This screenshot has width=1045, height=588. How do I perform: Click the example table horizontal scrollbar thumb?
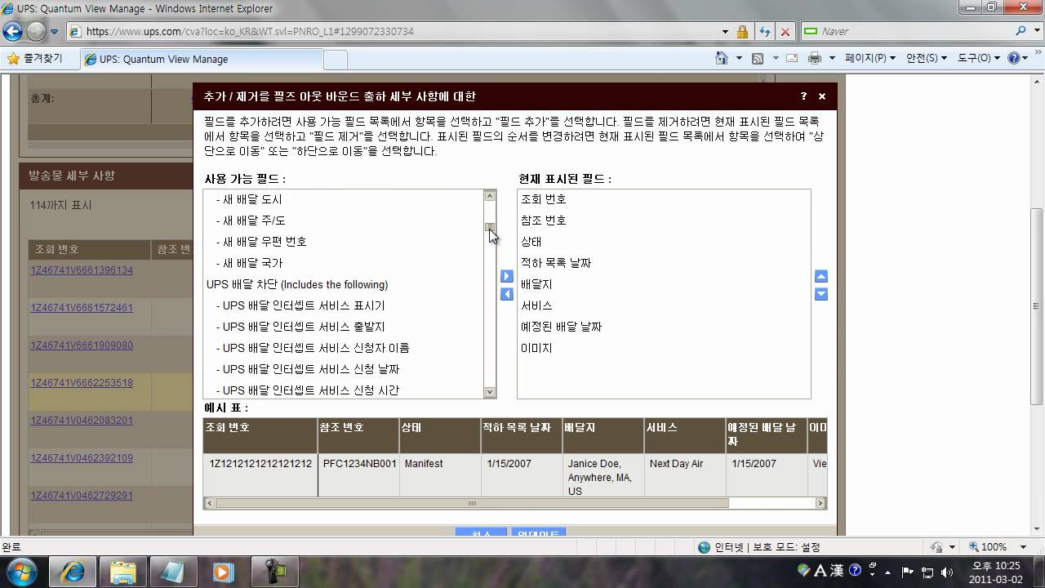point(472,503)
